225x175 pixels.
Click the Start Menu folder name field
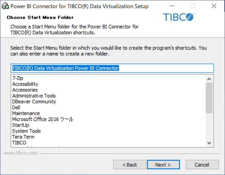click(112, 68)
